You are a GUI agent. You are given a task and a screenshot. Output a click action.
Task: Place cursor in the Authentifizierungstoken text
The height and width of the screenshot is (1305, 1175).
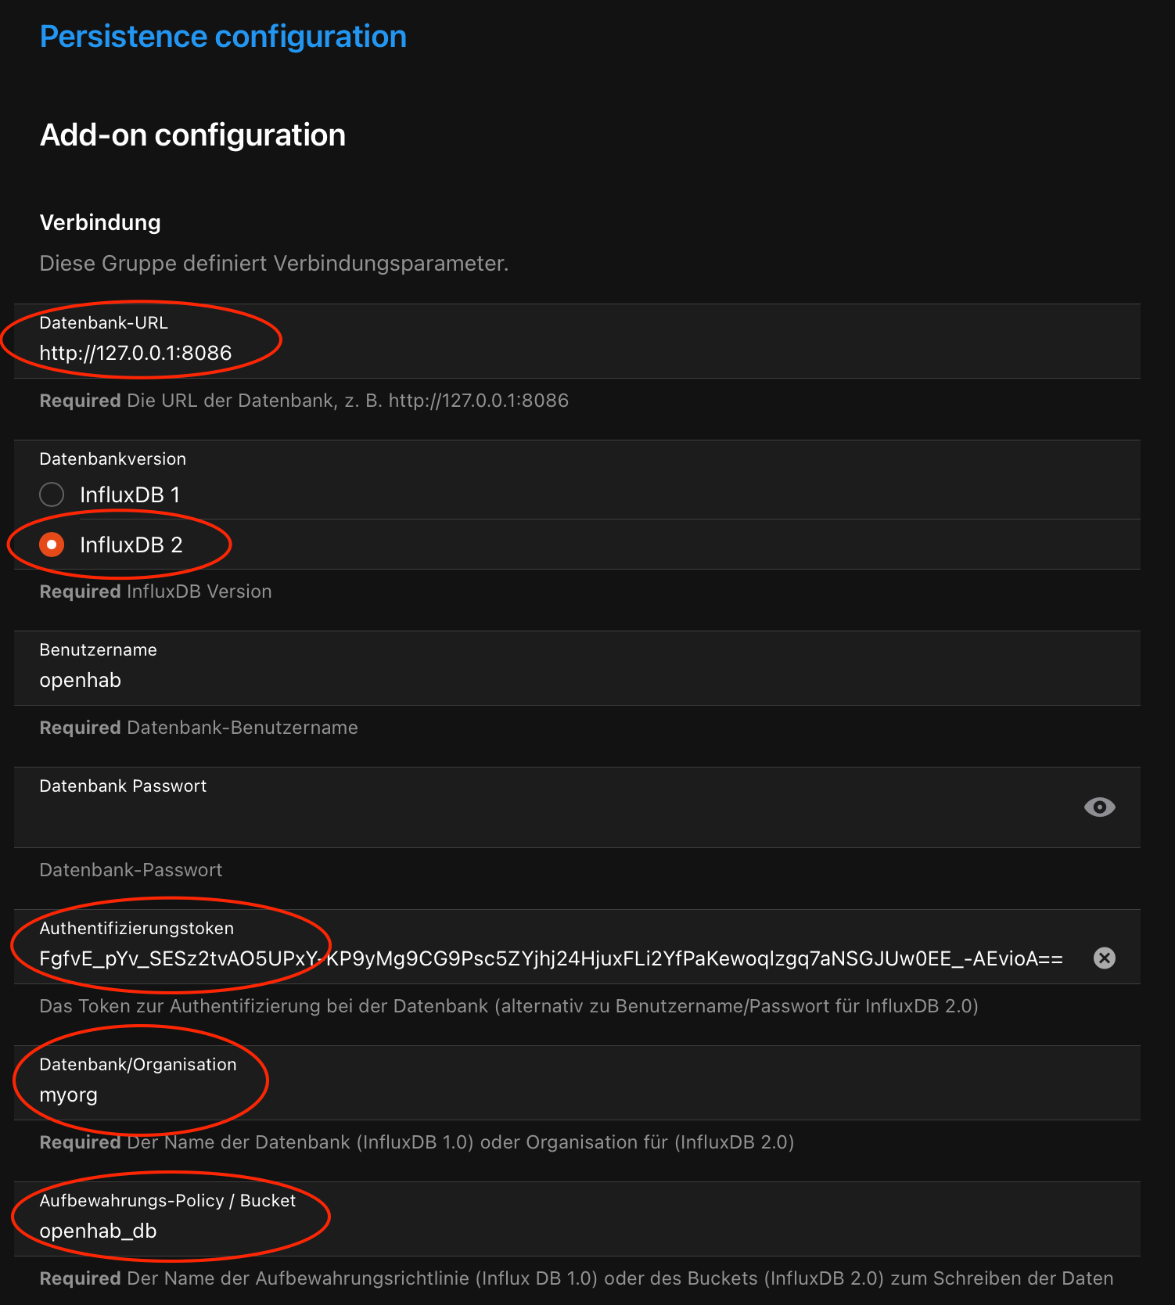coord(548,958)
